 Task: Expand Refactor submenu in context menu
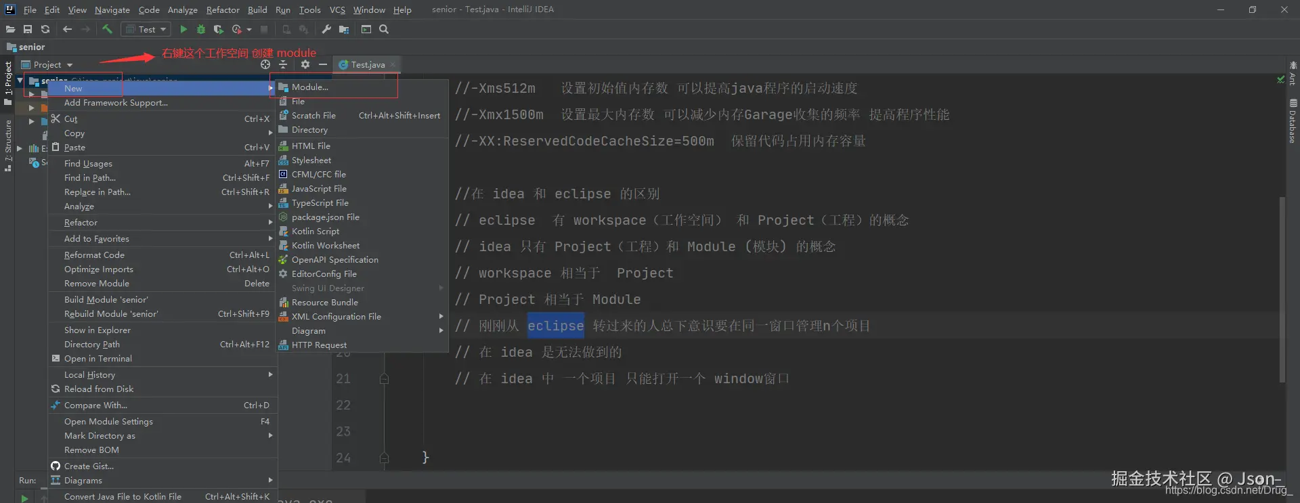pos(162,222)
